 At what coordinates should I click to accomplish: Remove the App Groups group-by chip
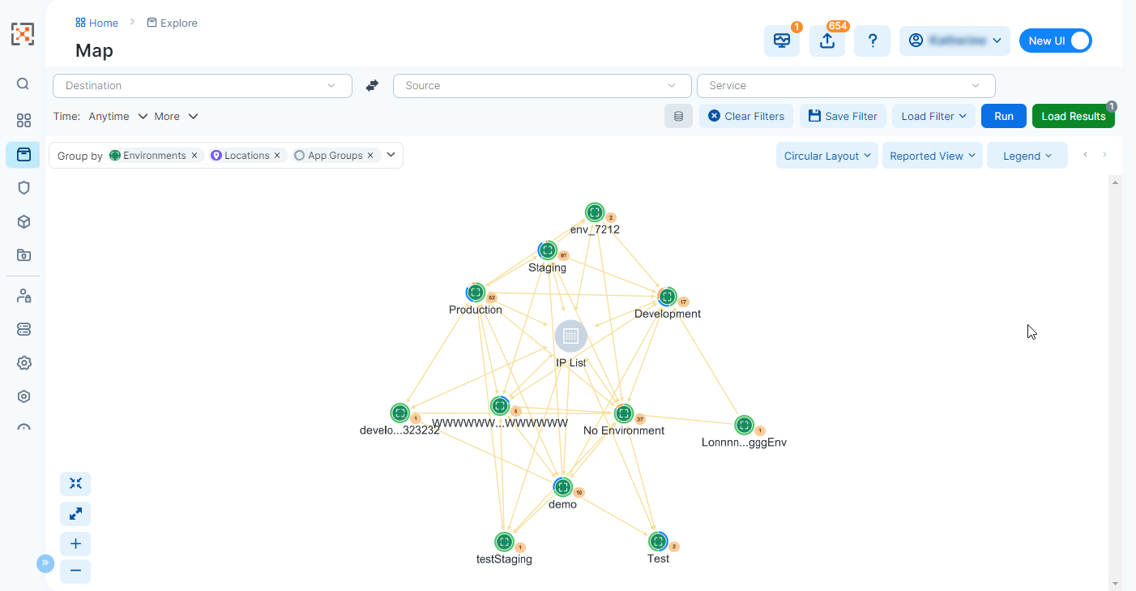(370, 156)
